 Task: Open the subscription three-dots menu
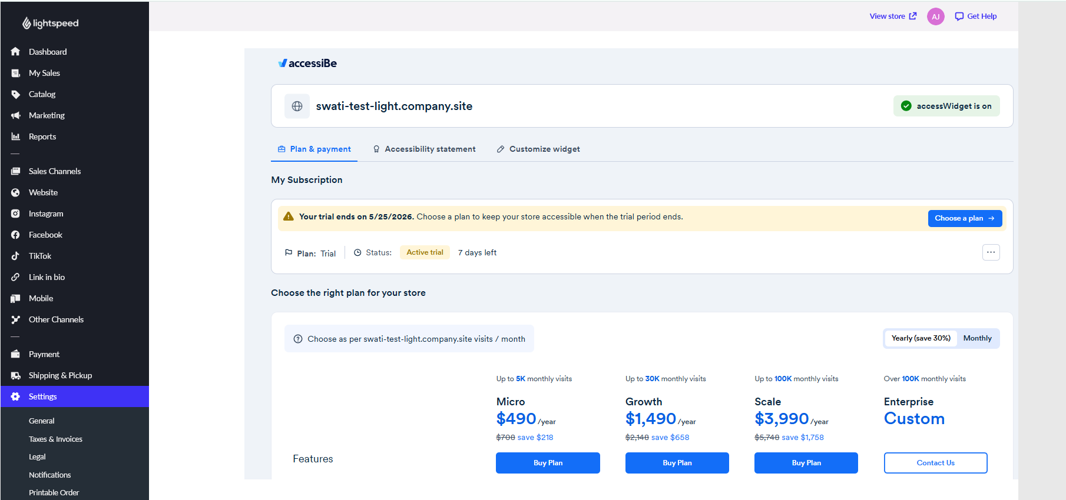[x=991, y=252]
